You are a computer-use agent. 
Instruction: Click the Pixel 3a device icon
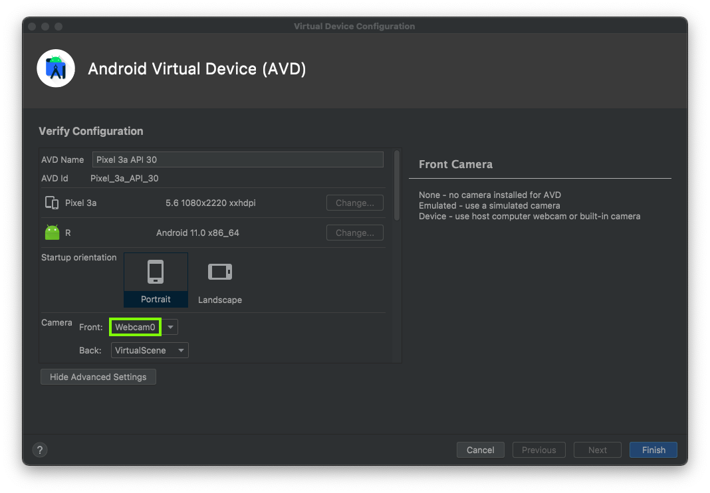51,203
